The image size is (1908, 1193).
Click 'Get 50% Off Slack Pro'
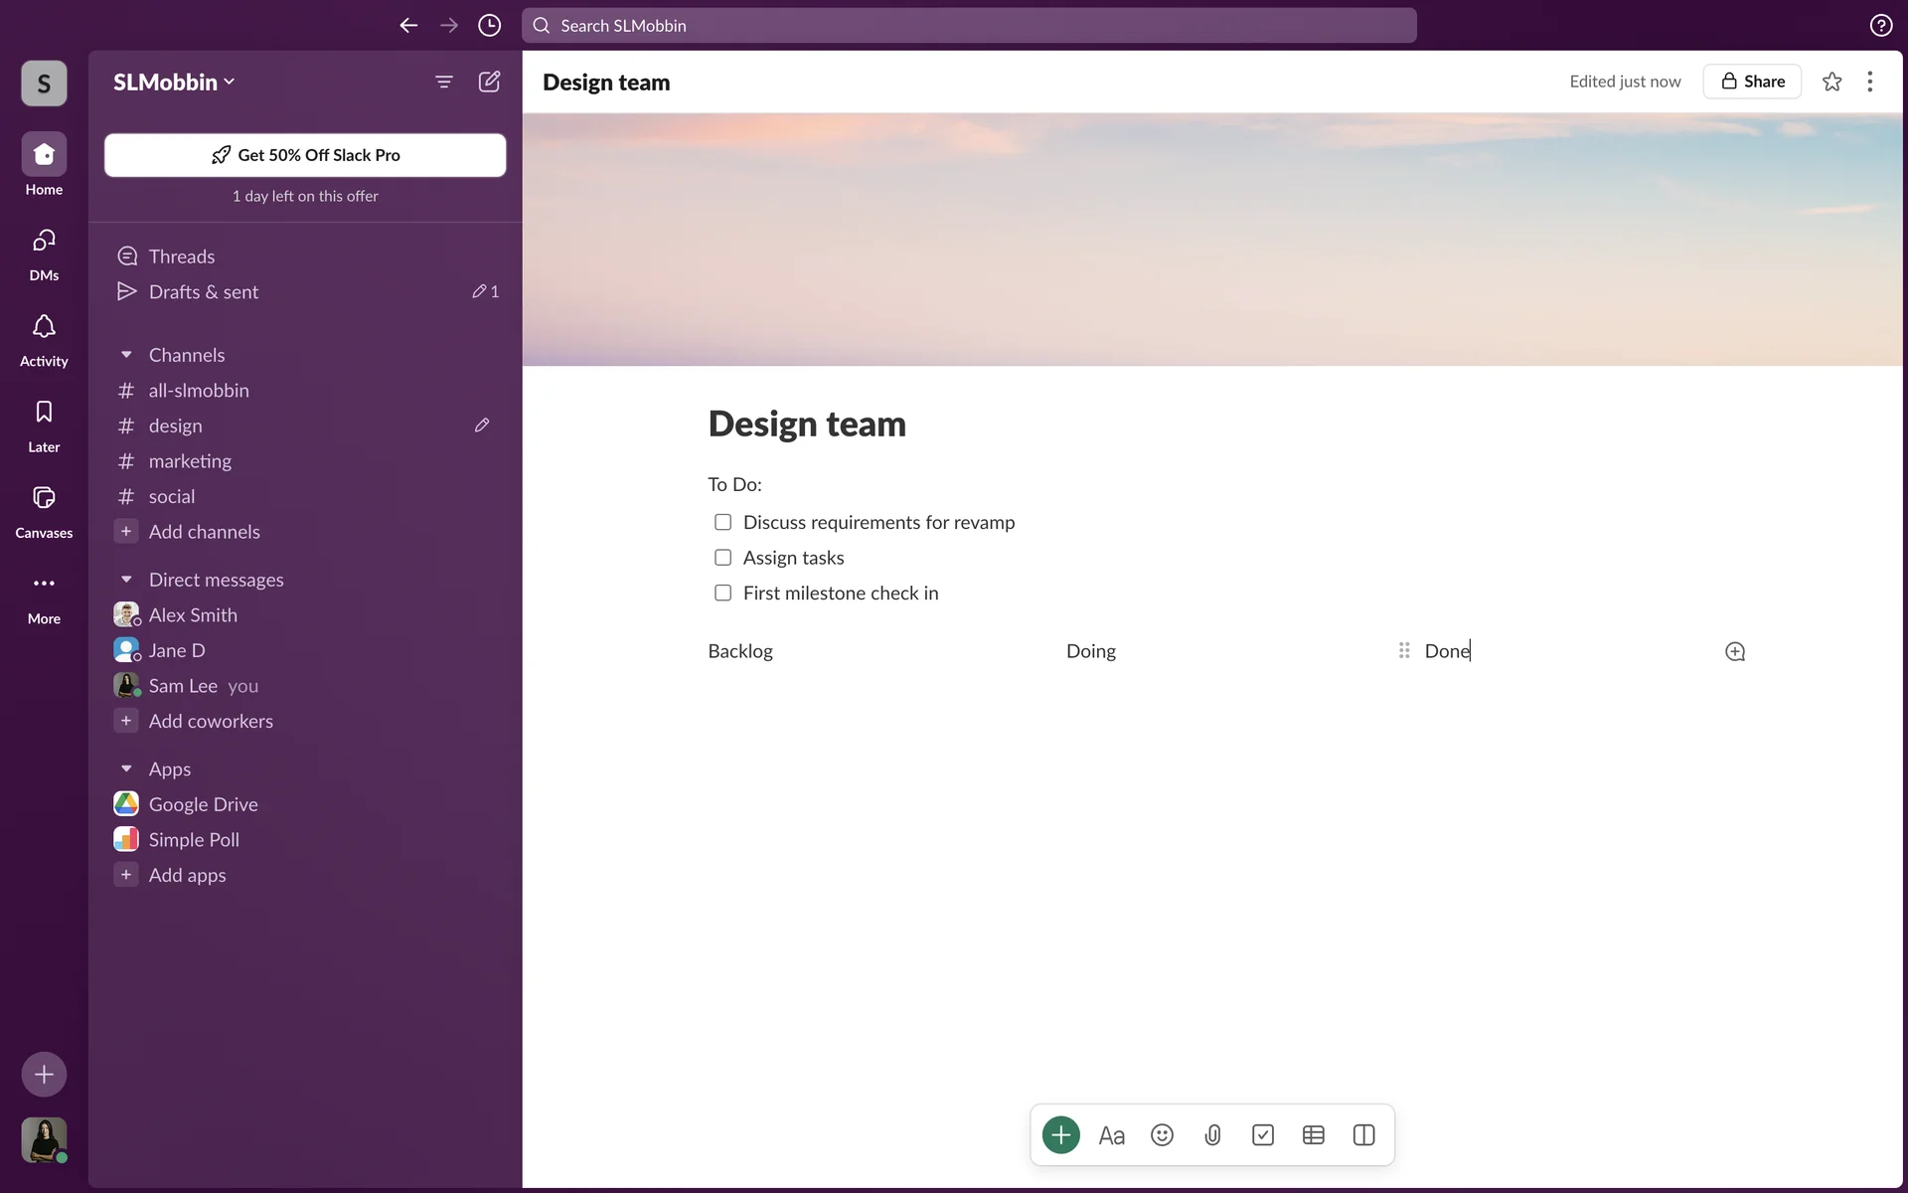(305, 155)
